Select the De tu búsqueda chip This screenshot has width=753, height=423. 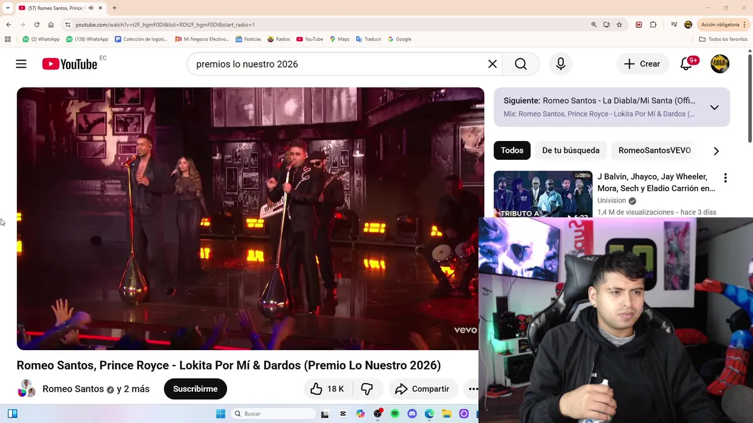(x=571, y=150)
